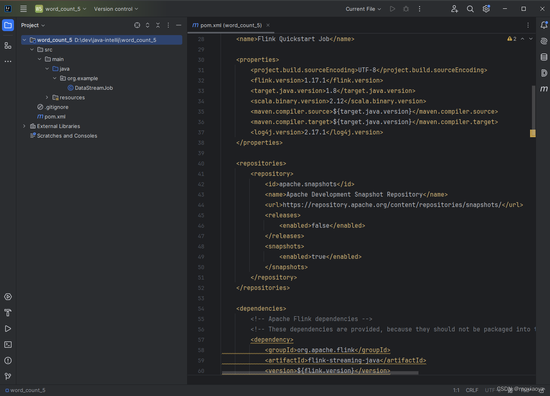Expand the resources folder
Screen dimensions: 550x396
[x=47, y=97]
